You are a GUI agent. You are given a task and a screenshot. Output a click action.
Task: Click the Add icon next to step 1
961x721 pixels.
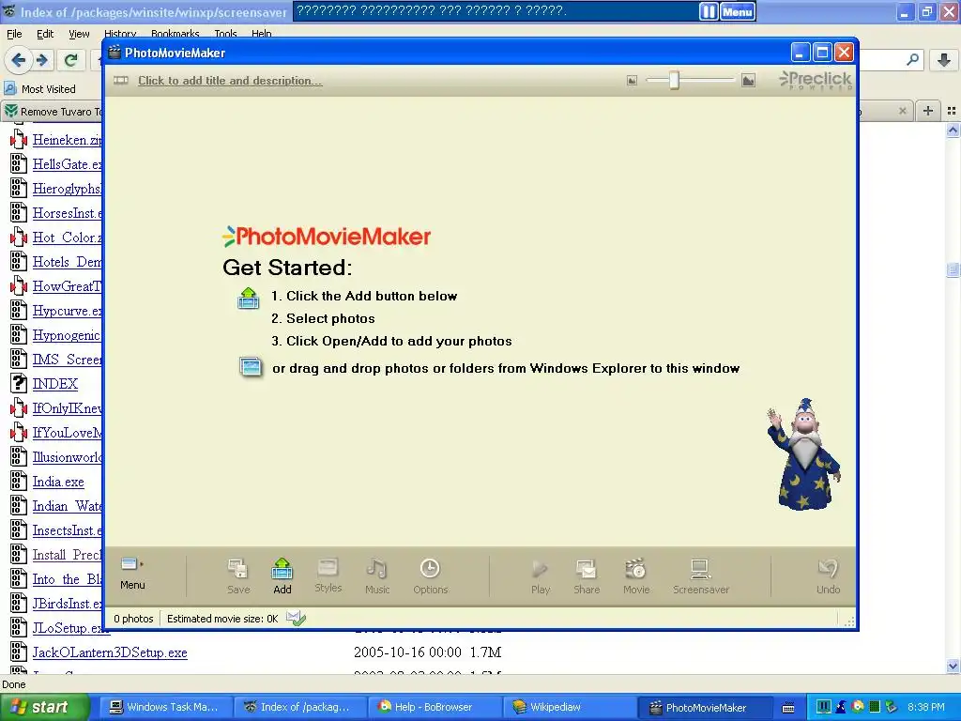pos(248,298)
